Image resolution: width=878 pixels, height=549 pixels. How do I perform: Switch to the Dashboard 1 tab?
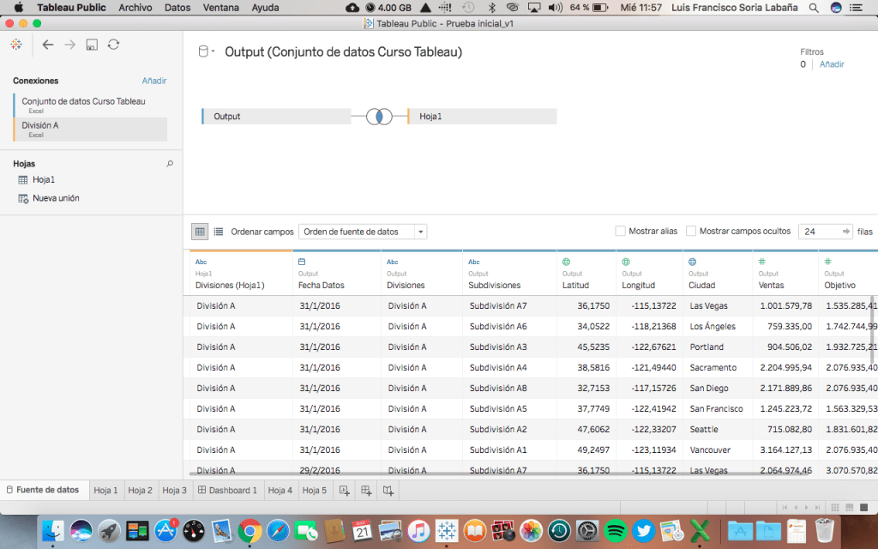coord(227,490)
